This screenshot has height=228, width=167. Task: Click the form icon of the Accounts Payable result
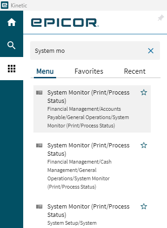tap(39, 93)
